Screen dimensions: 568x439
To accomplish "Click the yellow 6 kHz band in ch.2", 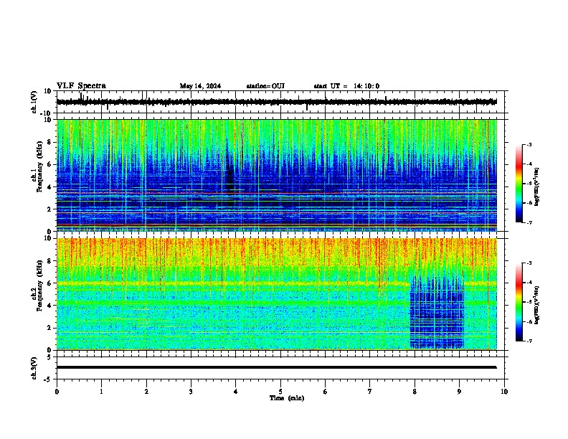I will (x=234, y=283).
